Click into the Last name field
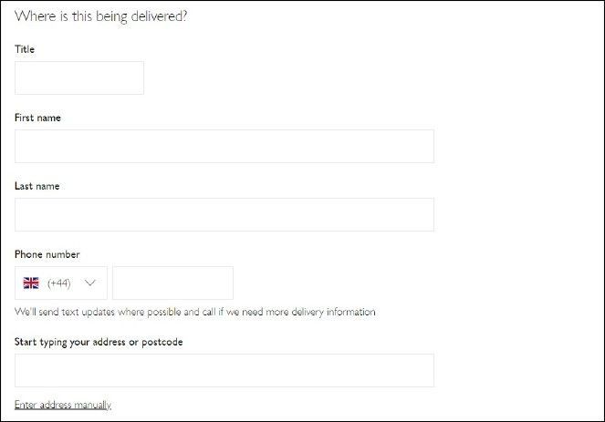Viewport: 605px width, 422px height. pos(224,215)
